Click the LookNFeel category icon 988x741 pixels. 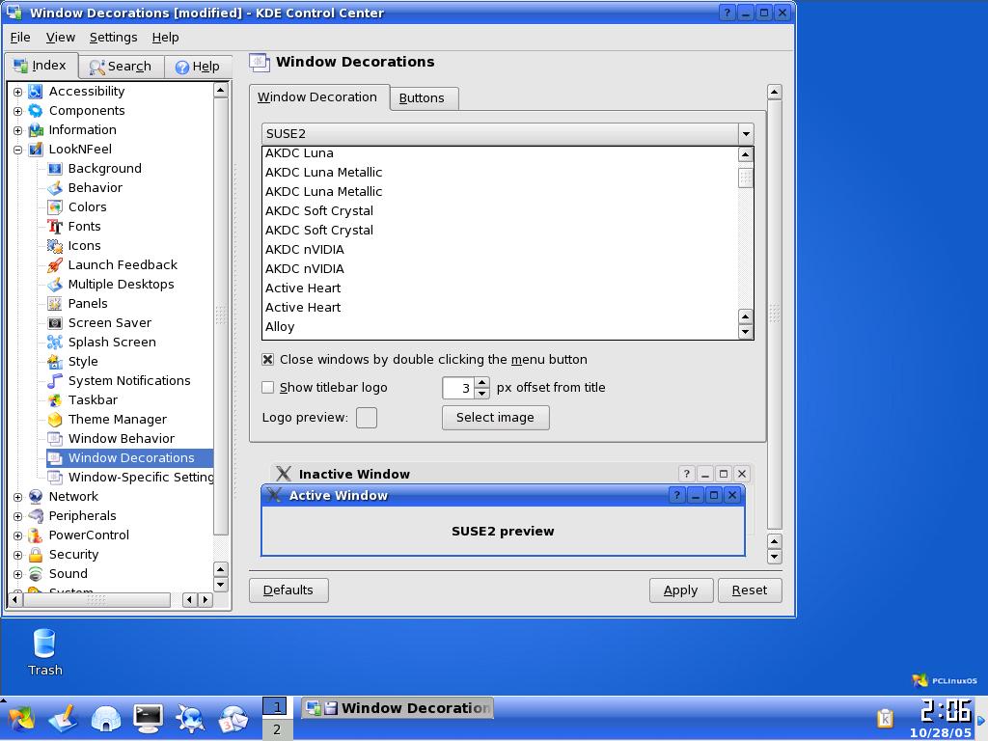pyautogui.click(x=36, y=150)
